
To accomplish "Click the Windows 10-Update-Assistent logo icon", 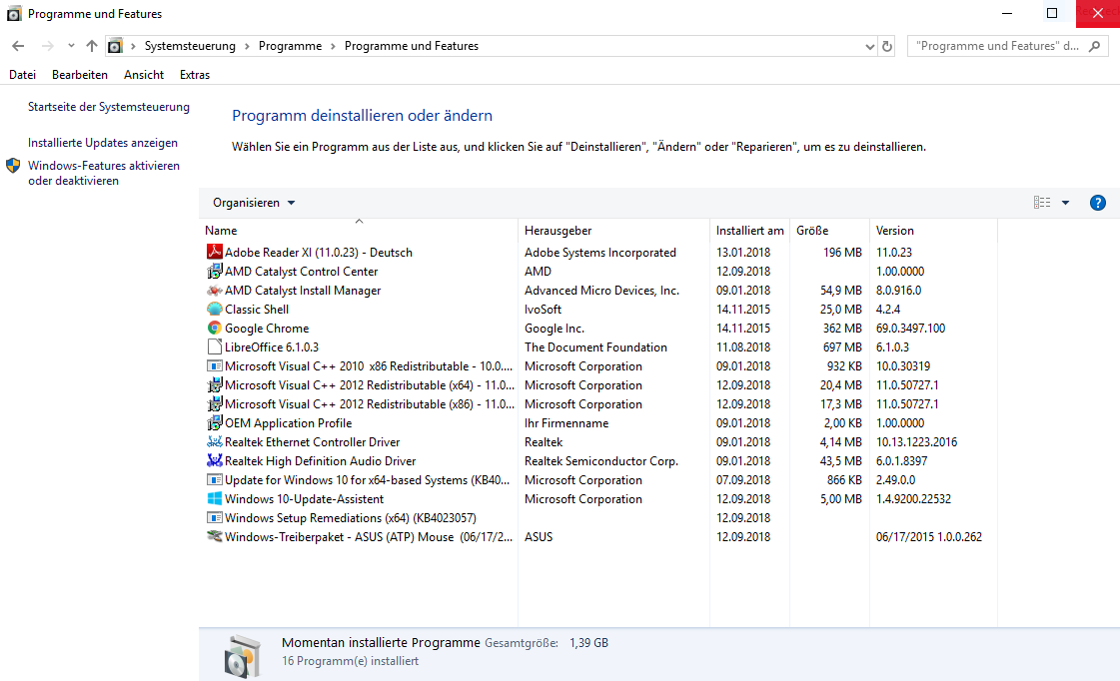I will (x=214, y=499).
